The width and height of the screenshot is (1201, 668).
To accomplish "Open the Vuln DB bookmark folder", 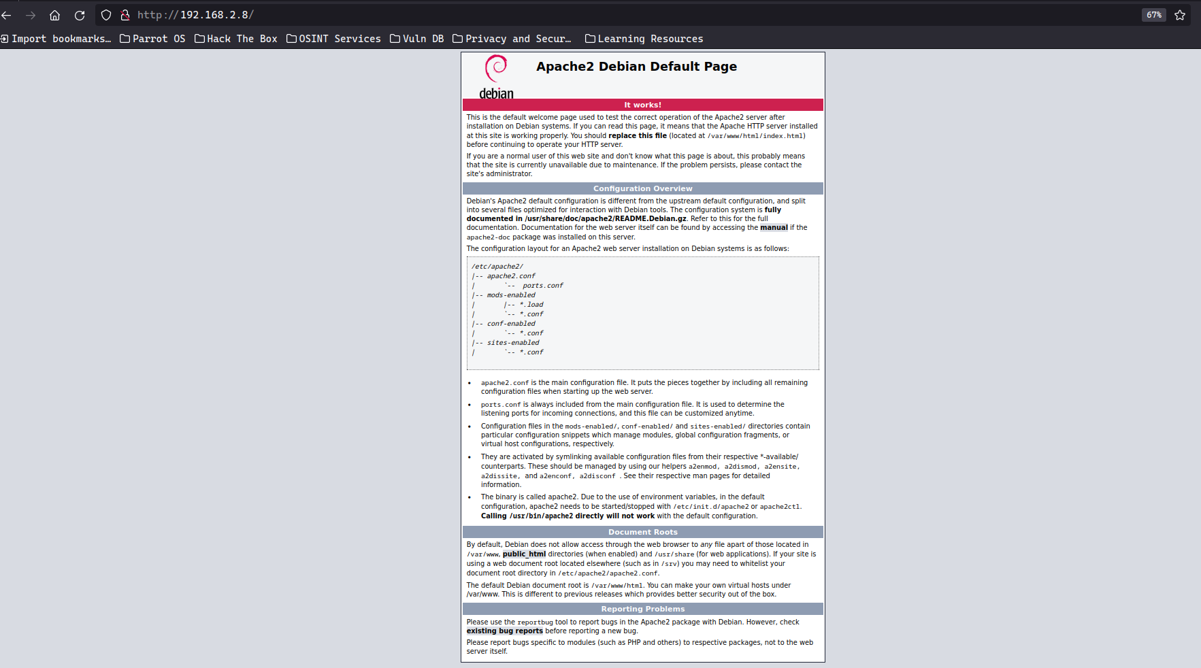I will coord(416,39).
